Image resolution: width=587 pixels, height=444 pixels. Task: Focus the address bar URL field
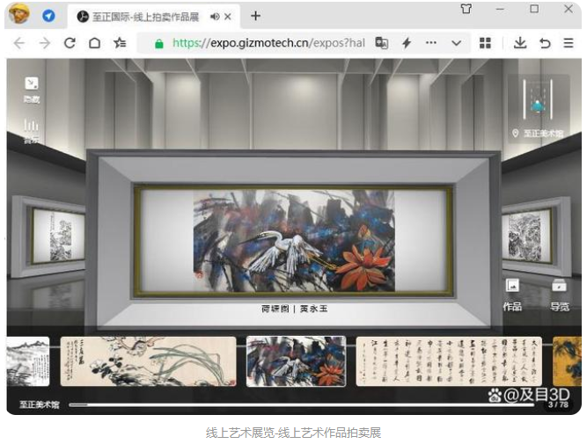(268, 43)
